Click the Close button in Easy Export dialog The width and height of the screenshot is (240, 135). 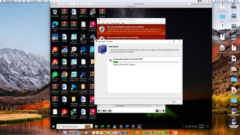click(174, 102)
